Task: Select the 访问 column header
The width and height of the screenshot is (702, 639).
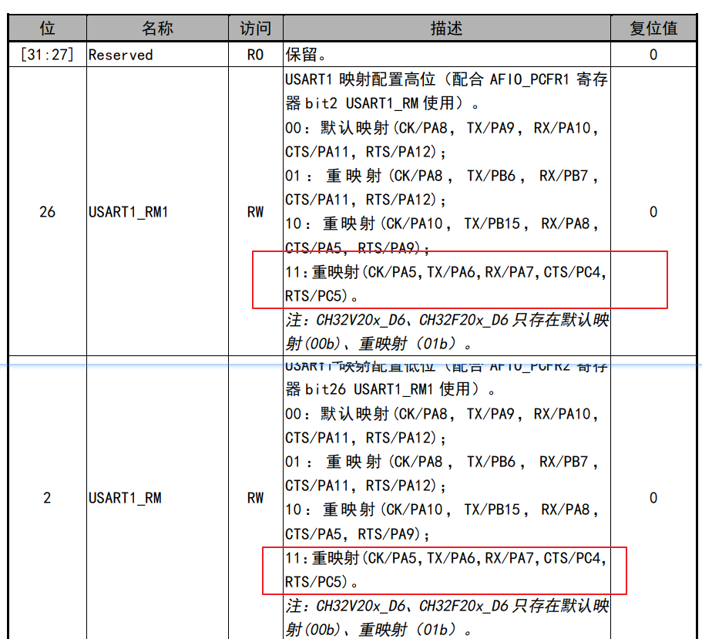Action: click(255, 29)
